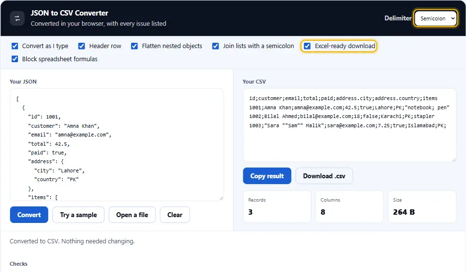Click the "id": 1001 JSON line

click(x=44, y=117)
